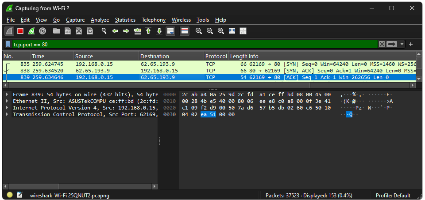The image size is (425, 200).
Task: Zoom in on packet text
Action: pyautogui.click(x=199, y=31)
